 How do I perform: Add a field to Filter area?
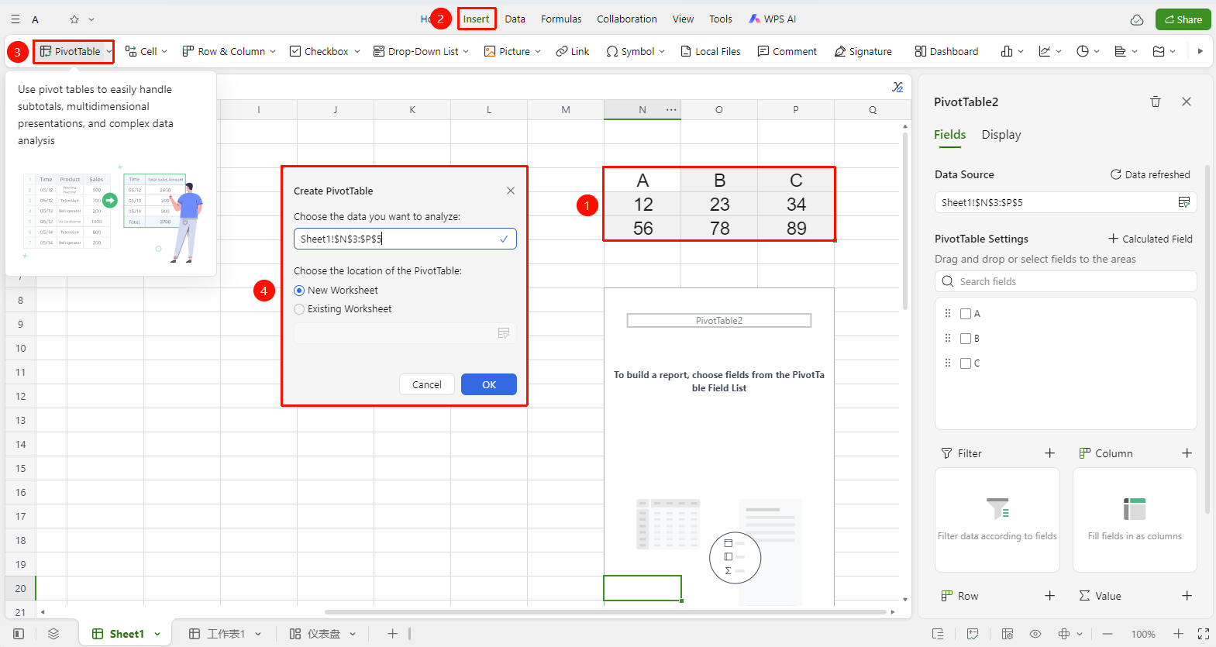1049,453
